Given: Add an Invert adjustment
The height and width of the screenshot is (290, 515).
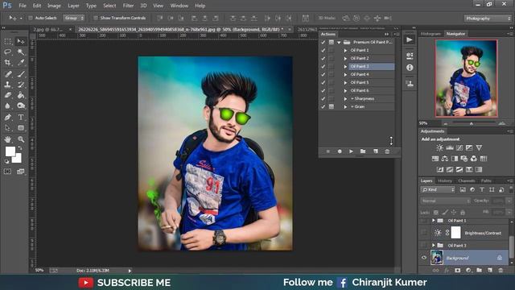Looking at the screenshot, I should pyautogui.click(x=440, y=170).
